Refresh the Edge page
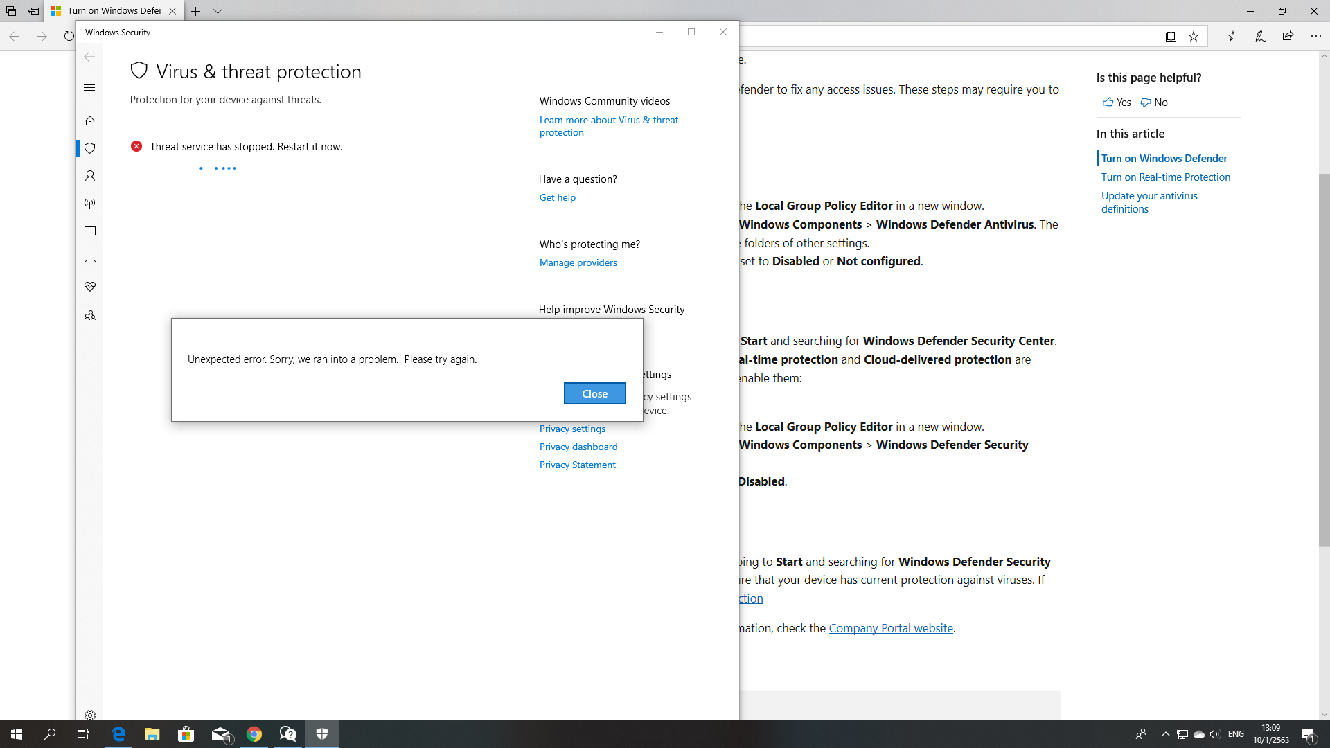This screenshot has height=748, width=1330. 69,36
